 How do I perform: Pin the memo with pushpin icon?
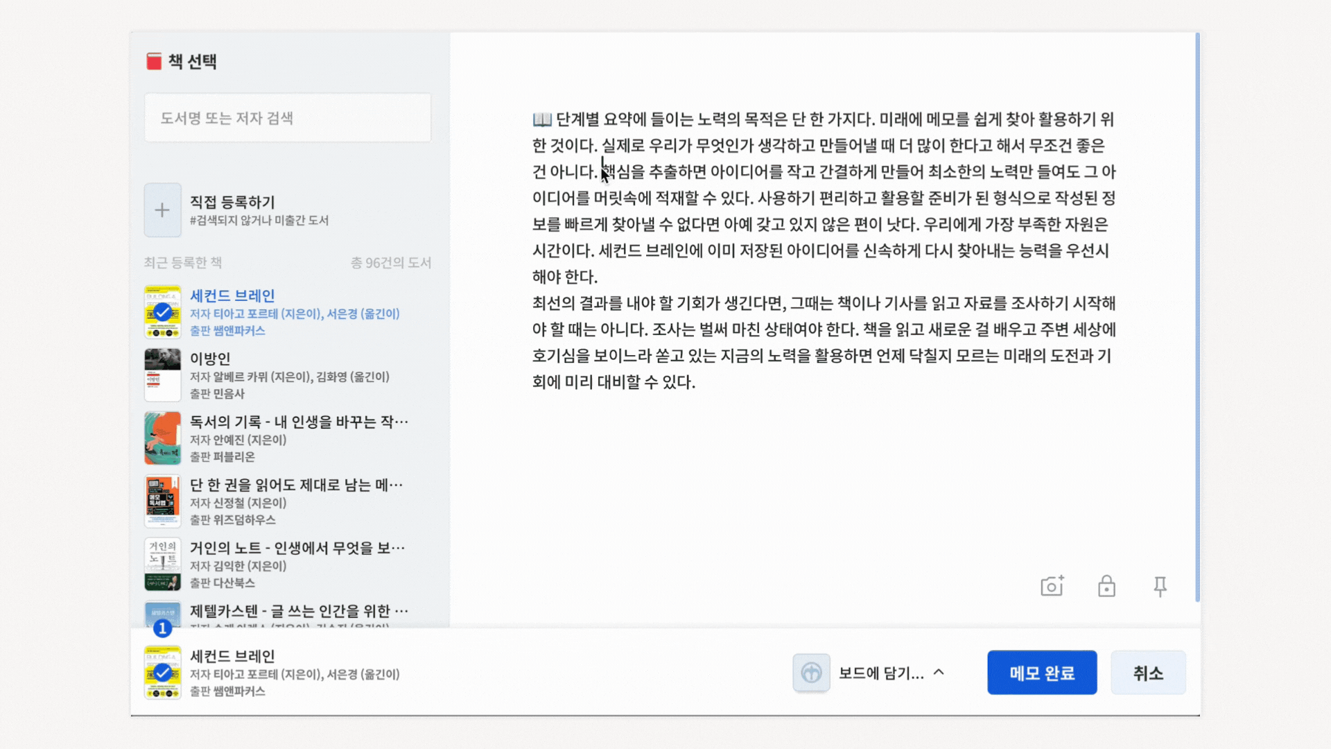tap(1160, 587)
